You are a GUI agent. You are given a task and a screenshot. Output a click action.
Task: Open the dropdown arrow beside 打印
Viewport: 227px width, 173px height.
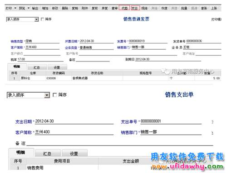[x=15, y=8]
